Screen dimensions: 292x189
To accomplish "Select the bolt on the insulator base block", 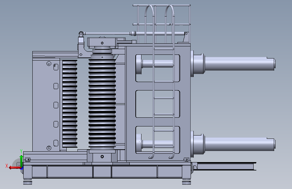I will click(x=102, y=157).
